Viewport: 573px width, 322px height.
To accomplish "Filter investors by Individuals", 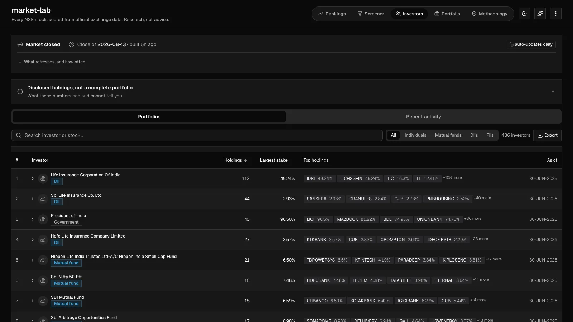I will (415, 135).
